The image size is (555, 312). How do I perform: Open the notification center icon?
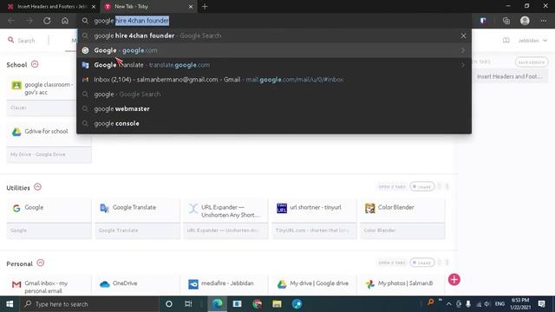pos(541,304)
